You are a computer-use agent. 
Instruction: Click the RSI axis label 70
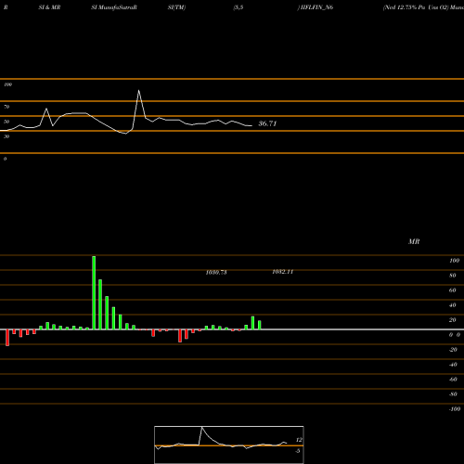pyautogui.click(x=6, y=107)
